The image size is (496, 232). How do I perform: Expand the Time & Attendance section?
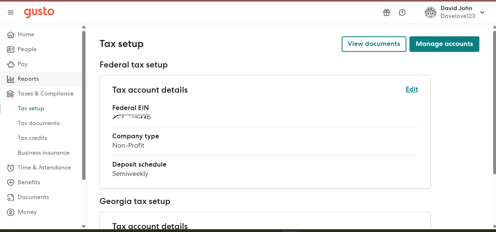click(x=44, y=168)
